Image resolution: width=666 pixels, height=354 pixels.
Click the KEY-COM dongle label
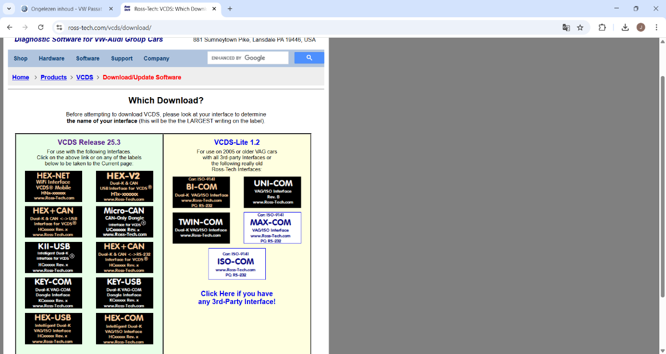click(53, 293)
